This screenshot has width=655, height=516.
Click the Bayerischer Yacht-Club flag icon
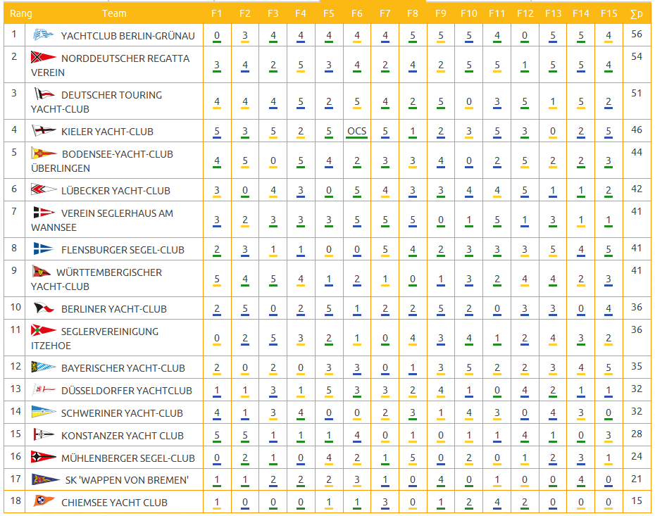(x=44, y=367)
